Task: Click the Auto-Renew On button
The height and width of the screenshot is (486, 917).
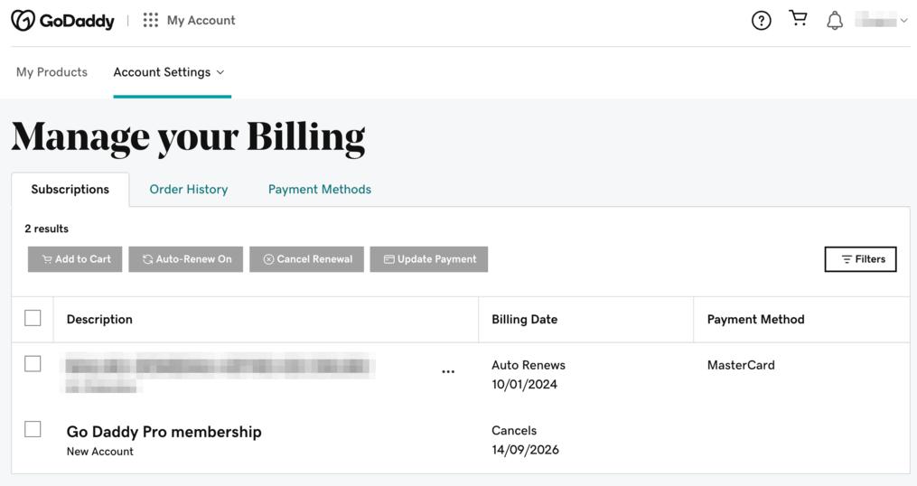Action: pyautogui.click(x=186, y=259)
